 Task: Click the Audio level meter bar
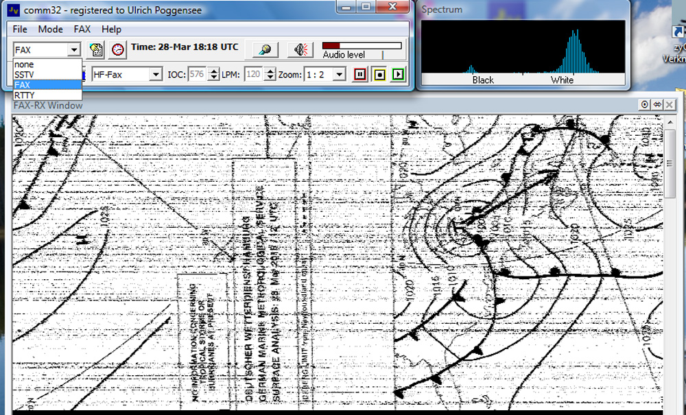point(362,45)
